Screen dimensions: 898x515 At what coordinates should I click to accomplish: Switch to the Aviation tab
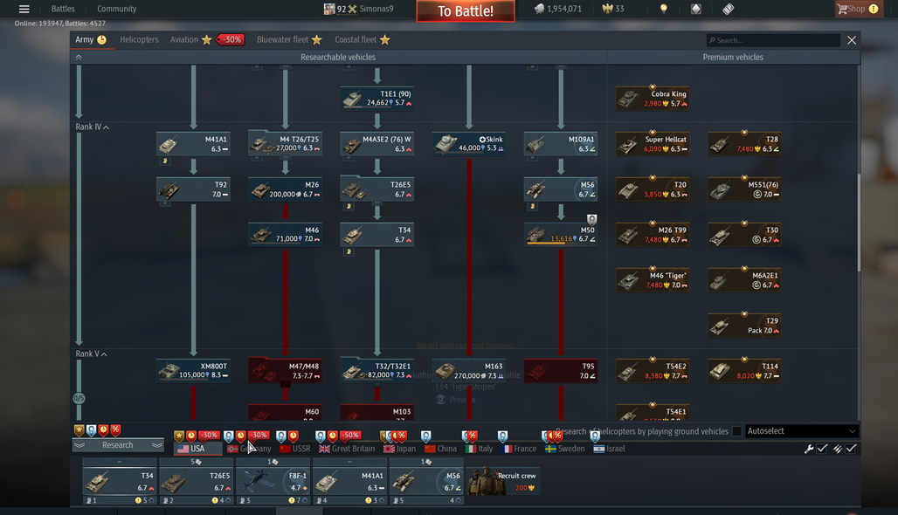pyautogui.click(x=183, y=39)
